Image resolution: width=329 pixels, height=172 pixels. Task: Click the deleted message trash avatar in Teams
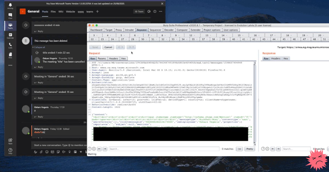(x=25, y=41)
